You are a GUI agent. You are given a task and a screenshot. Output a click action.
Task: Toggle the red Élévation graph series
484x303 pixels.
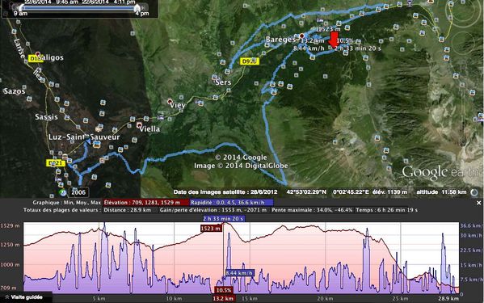coord(145,203)
